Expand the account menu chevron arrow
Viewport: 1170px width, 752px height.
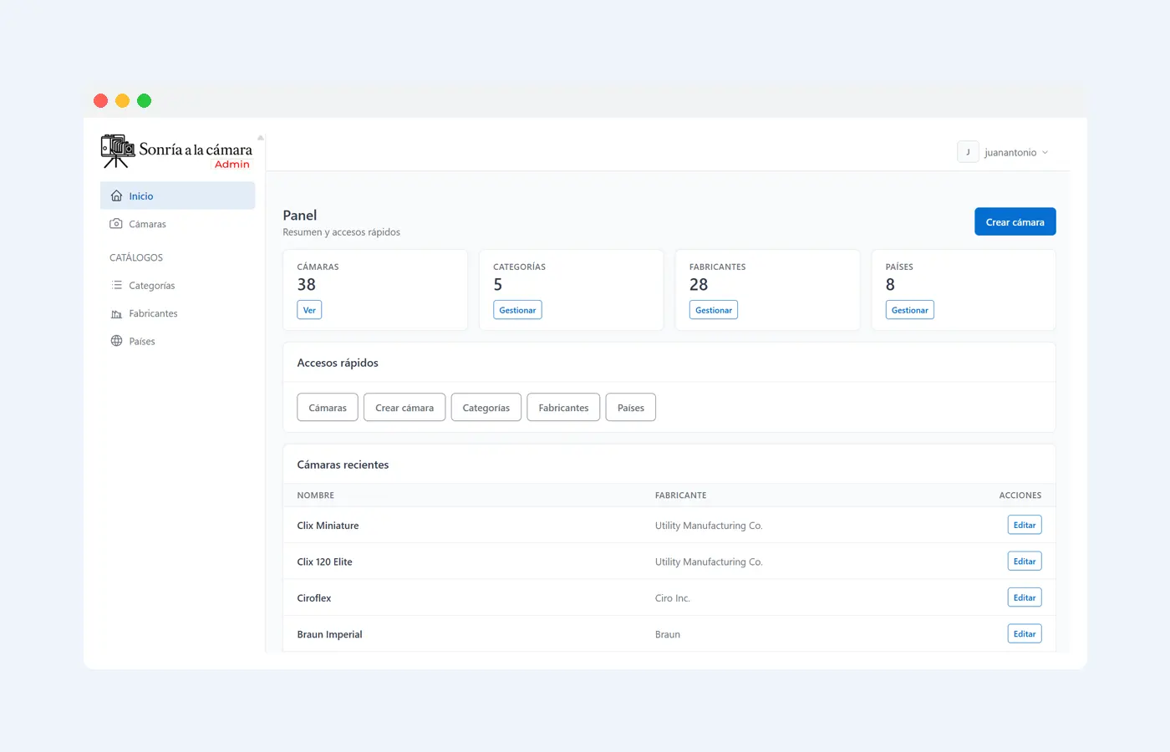1045,153
